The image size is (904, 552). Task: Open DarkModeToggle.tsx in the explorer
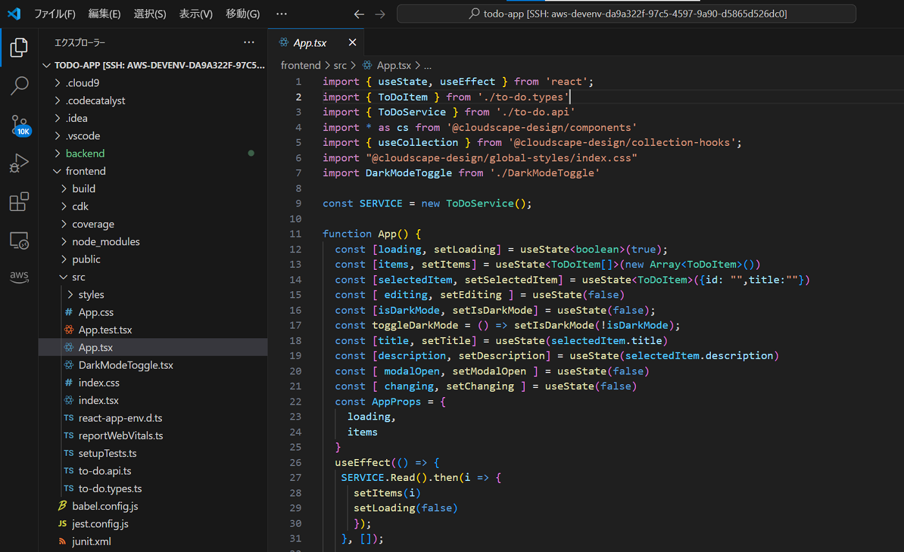[125, 365]
